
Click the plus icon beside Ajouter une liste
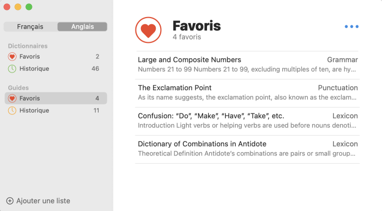[x=10, y=201]
